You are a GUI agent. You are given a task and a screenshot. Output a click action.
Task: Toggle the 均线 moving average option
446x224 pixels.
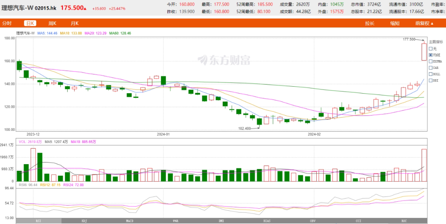coord(431,54)
